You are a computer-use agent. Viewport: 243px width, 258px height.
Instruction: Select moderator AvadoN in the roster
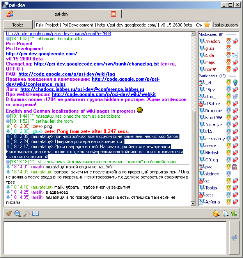(x=213, y=41)
